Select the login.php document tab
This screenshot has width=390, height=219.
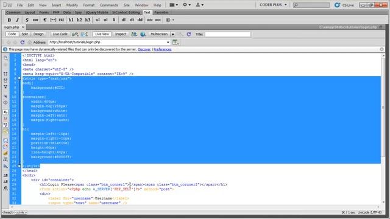pos(11,27)
